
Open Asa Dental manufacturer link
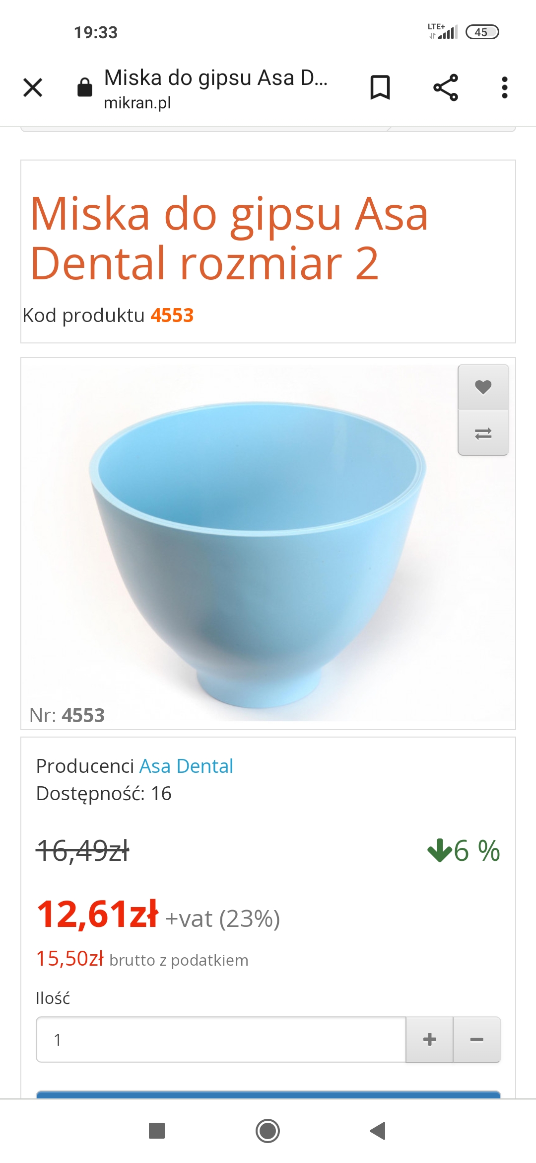186,766
